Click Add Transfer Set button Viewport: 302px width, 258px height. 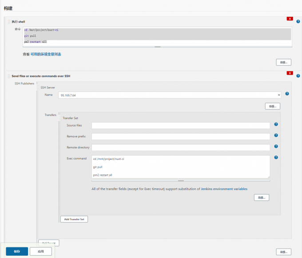pos(74,219)
